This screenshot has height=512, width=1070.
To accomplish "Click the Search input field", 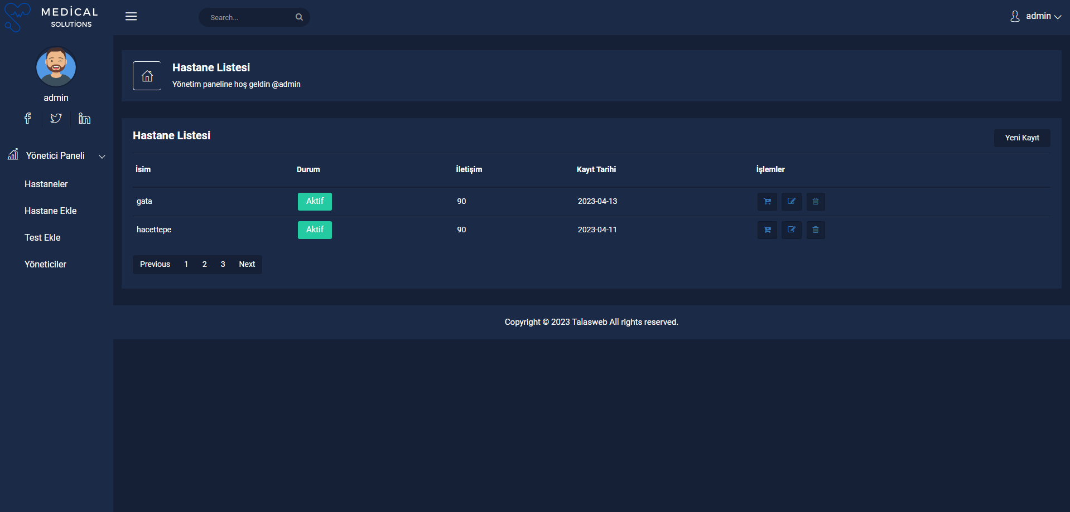I will click(248, 17).
